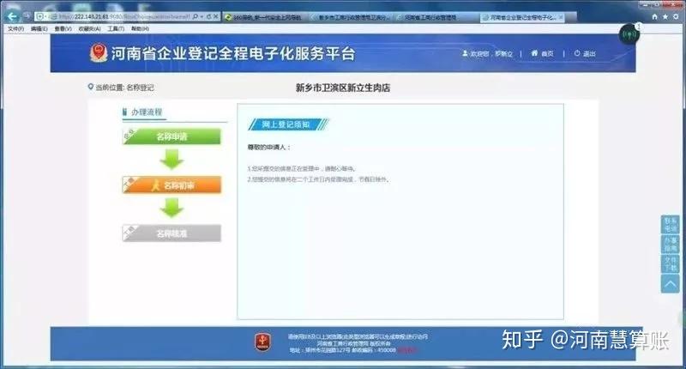Click the 网上登记须知 section banner
Screen dimensions: 686x369
287,124
